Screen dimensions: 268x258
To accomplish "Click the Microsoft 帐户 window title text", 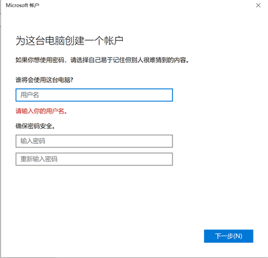I will coord(22,5).
